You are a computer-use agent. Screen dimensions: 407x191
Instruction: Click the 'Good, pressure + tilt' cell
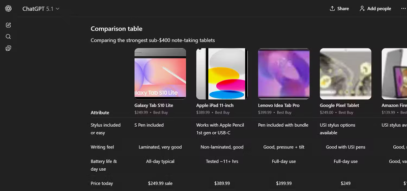[284, 147]
